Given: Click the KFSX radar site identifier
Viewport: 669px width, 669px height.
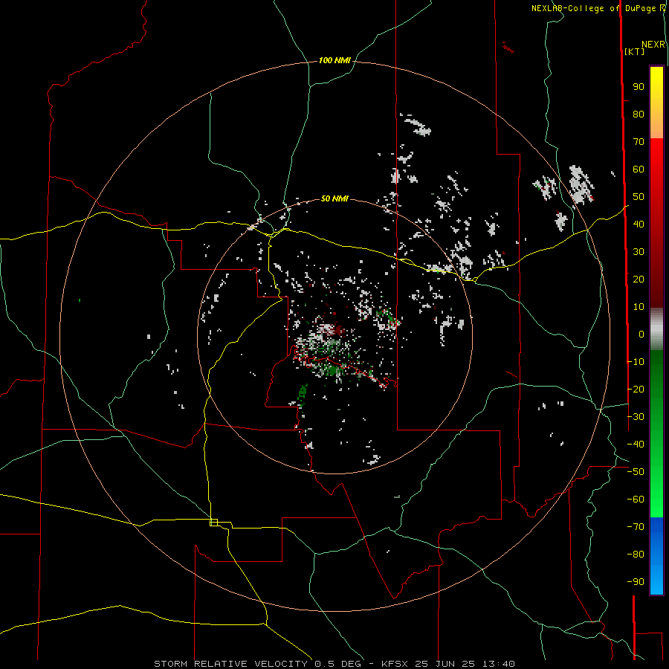Looking at the screenshot, I should 395,664.
